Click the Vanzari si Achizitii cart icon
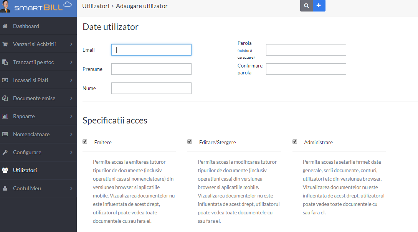This screenshot has height=232, width=418. pos(5,44)
